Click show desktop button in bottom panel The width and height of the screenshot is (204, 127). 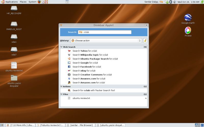coord(2,125)
